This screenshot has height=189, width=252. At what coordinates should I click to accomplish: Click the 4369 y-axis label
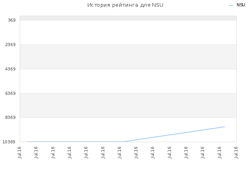[11, 69]
